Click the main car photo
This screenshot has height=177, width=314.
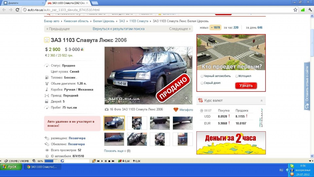(x=148, y=75)
